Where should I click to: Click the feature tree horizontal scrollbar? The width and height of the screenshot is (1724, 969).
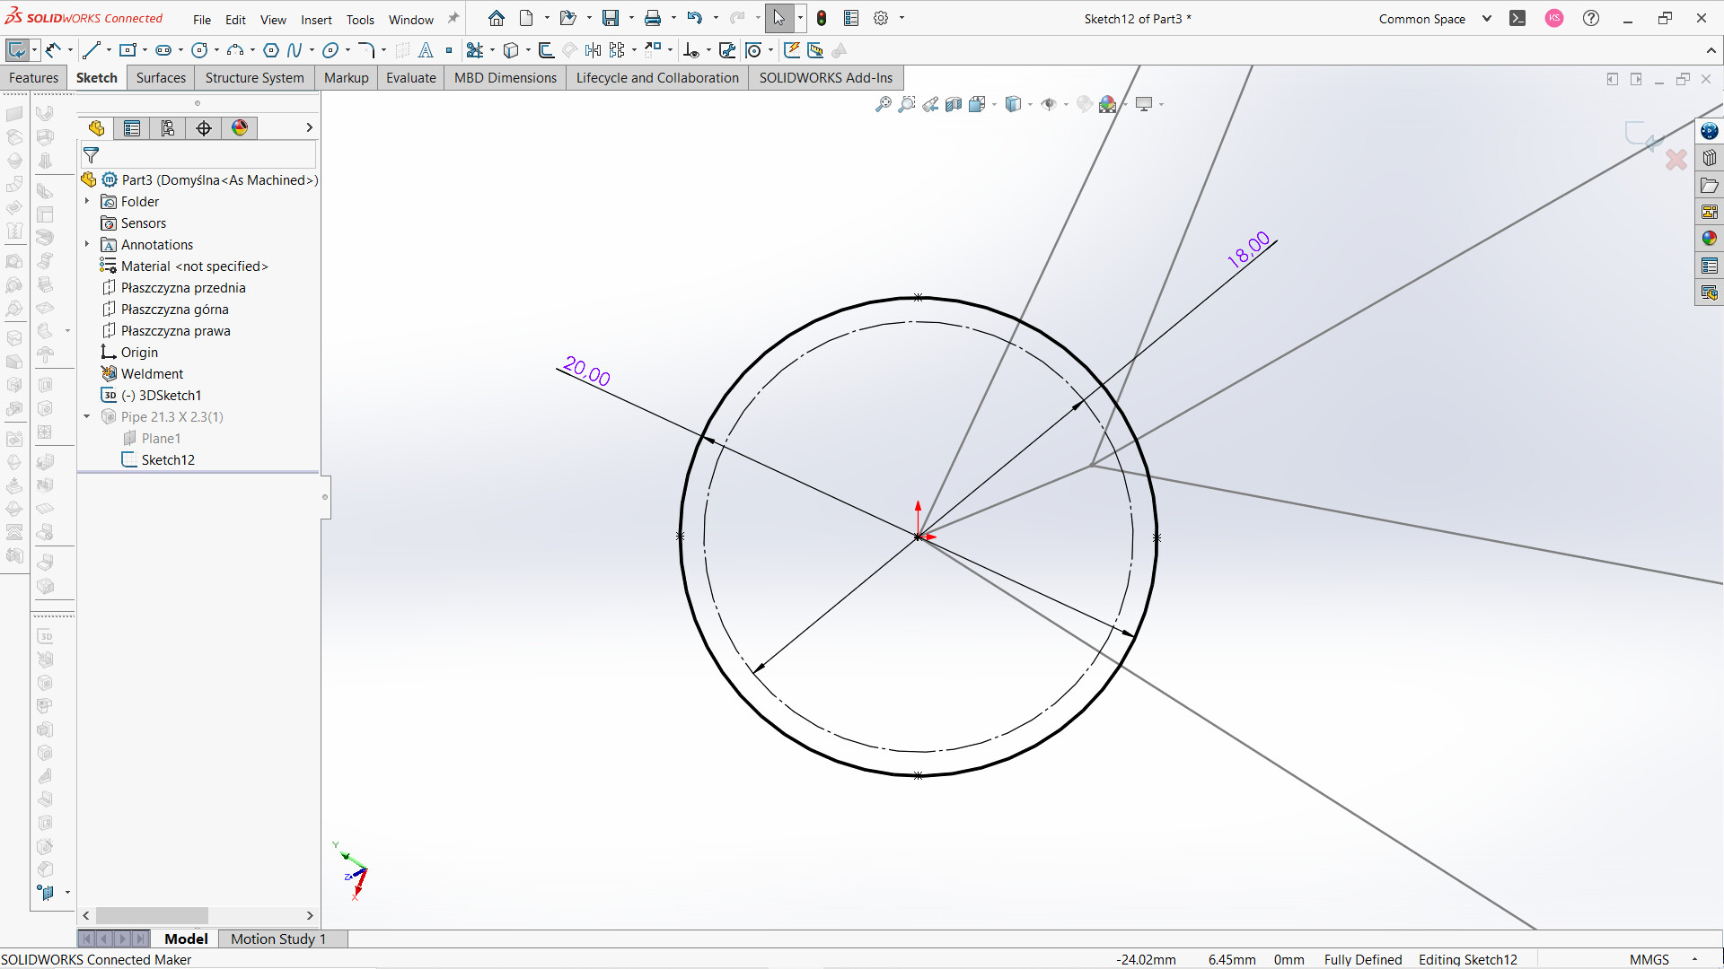[x=152, y=915]
